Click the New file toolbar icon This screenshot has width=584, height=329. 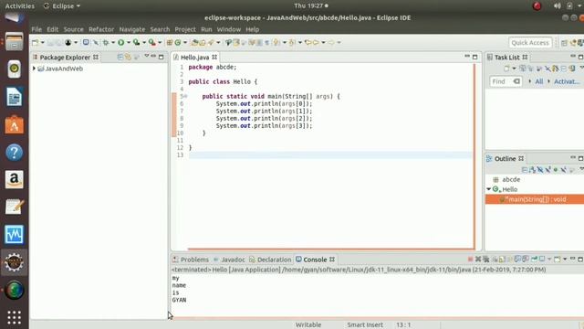[35, 43]
